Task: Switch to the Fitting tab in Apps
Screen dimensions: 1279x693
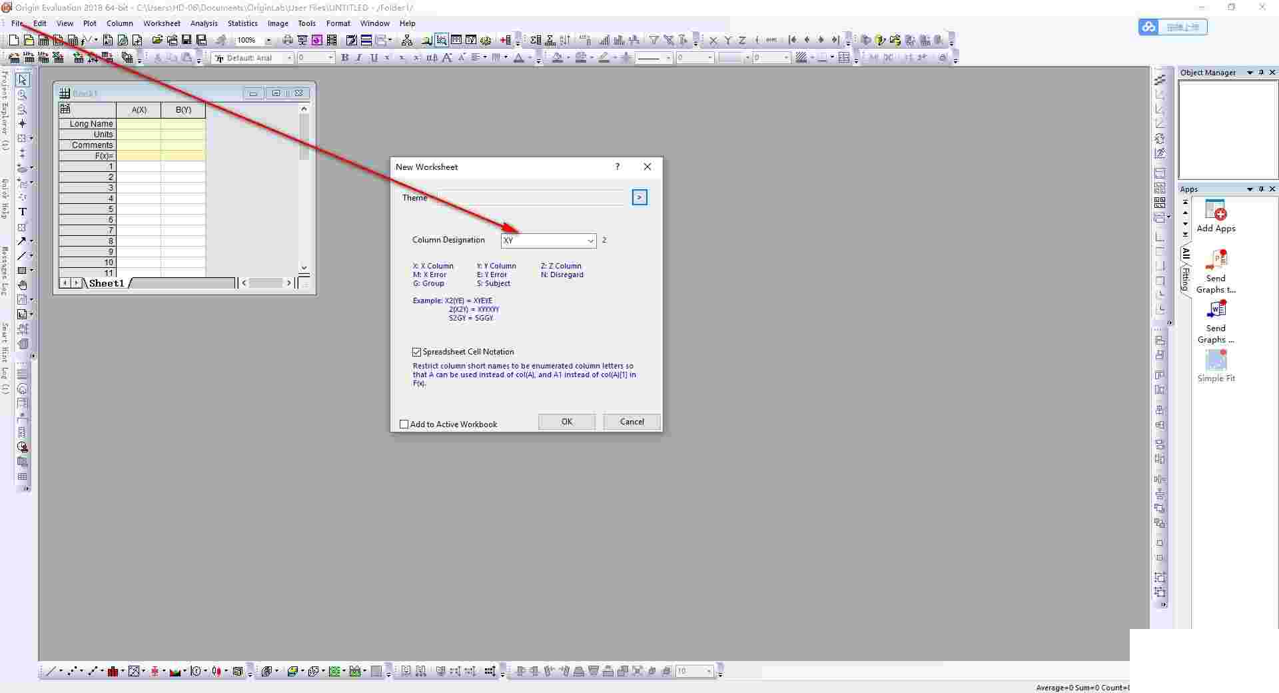Action: coord(1186,279)
